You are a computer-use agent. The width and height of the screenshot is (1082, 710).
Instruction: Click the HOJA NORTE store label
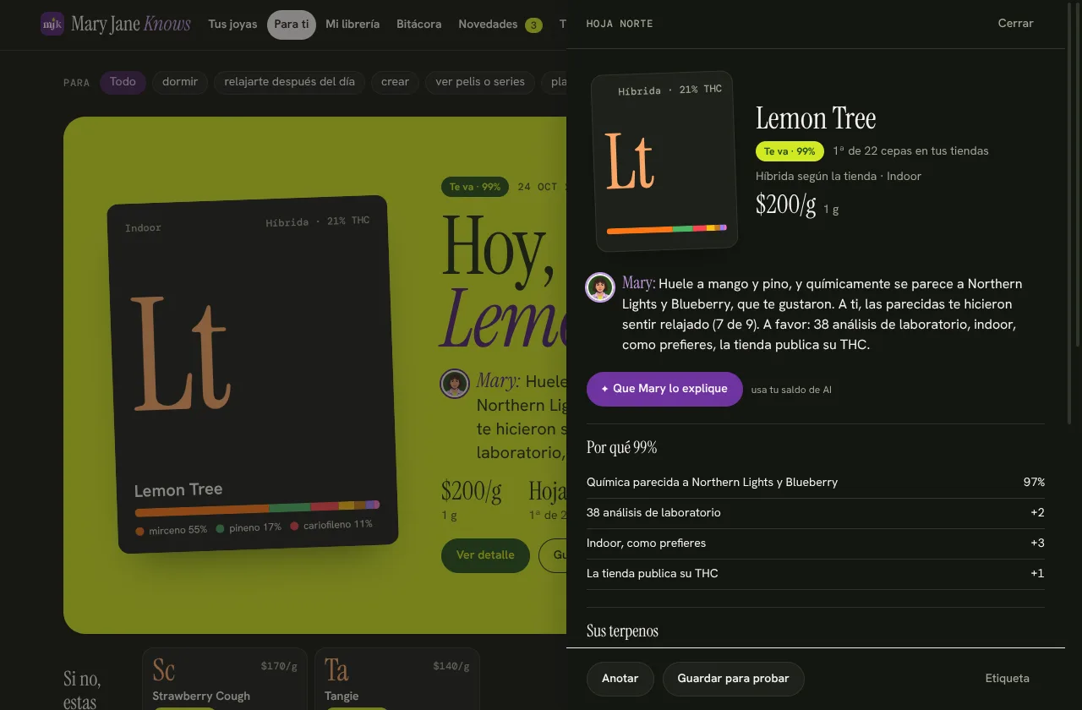pos(620,24)
